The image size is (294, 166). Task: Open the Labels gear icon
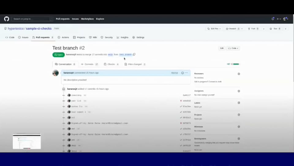click(239, 103)
